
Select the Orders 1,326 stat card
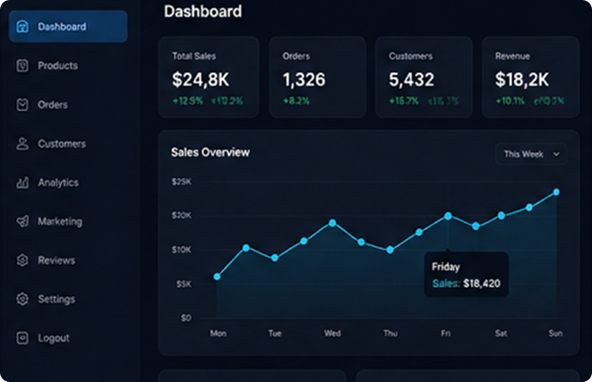point(318,77)
